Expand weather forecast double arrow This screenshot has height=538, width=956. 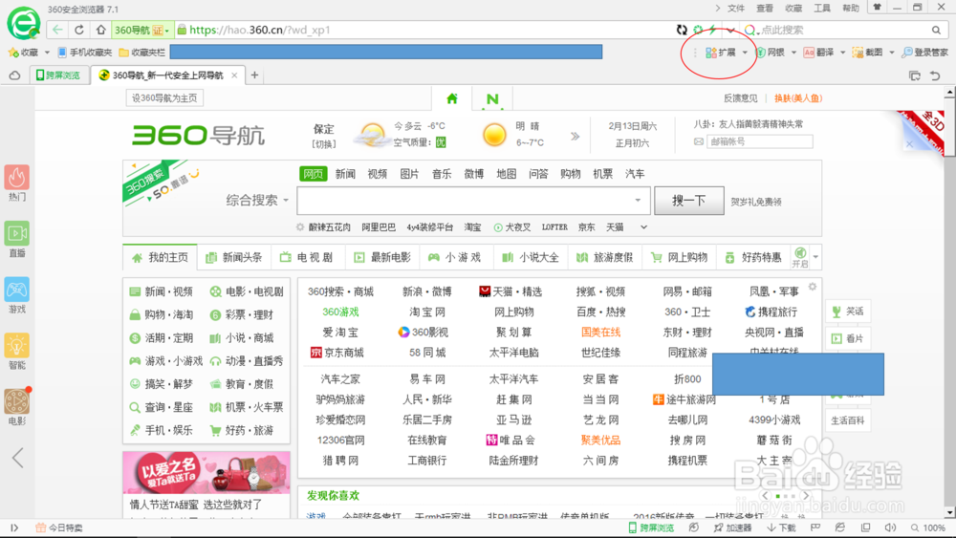575,136
